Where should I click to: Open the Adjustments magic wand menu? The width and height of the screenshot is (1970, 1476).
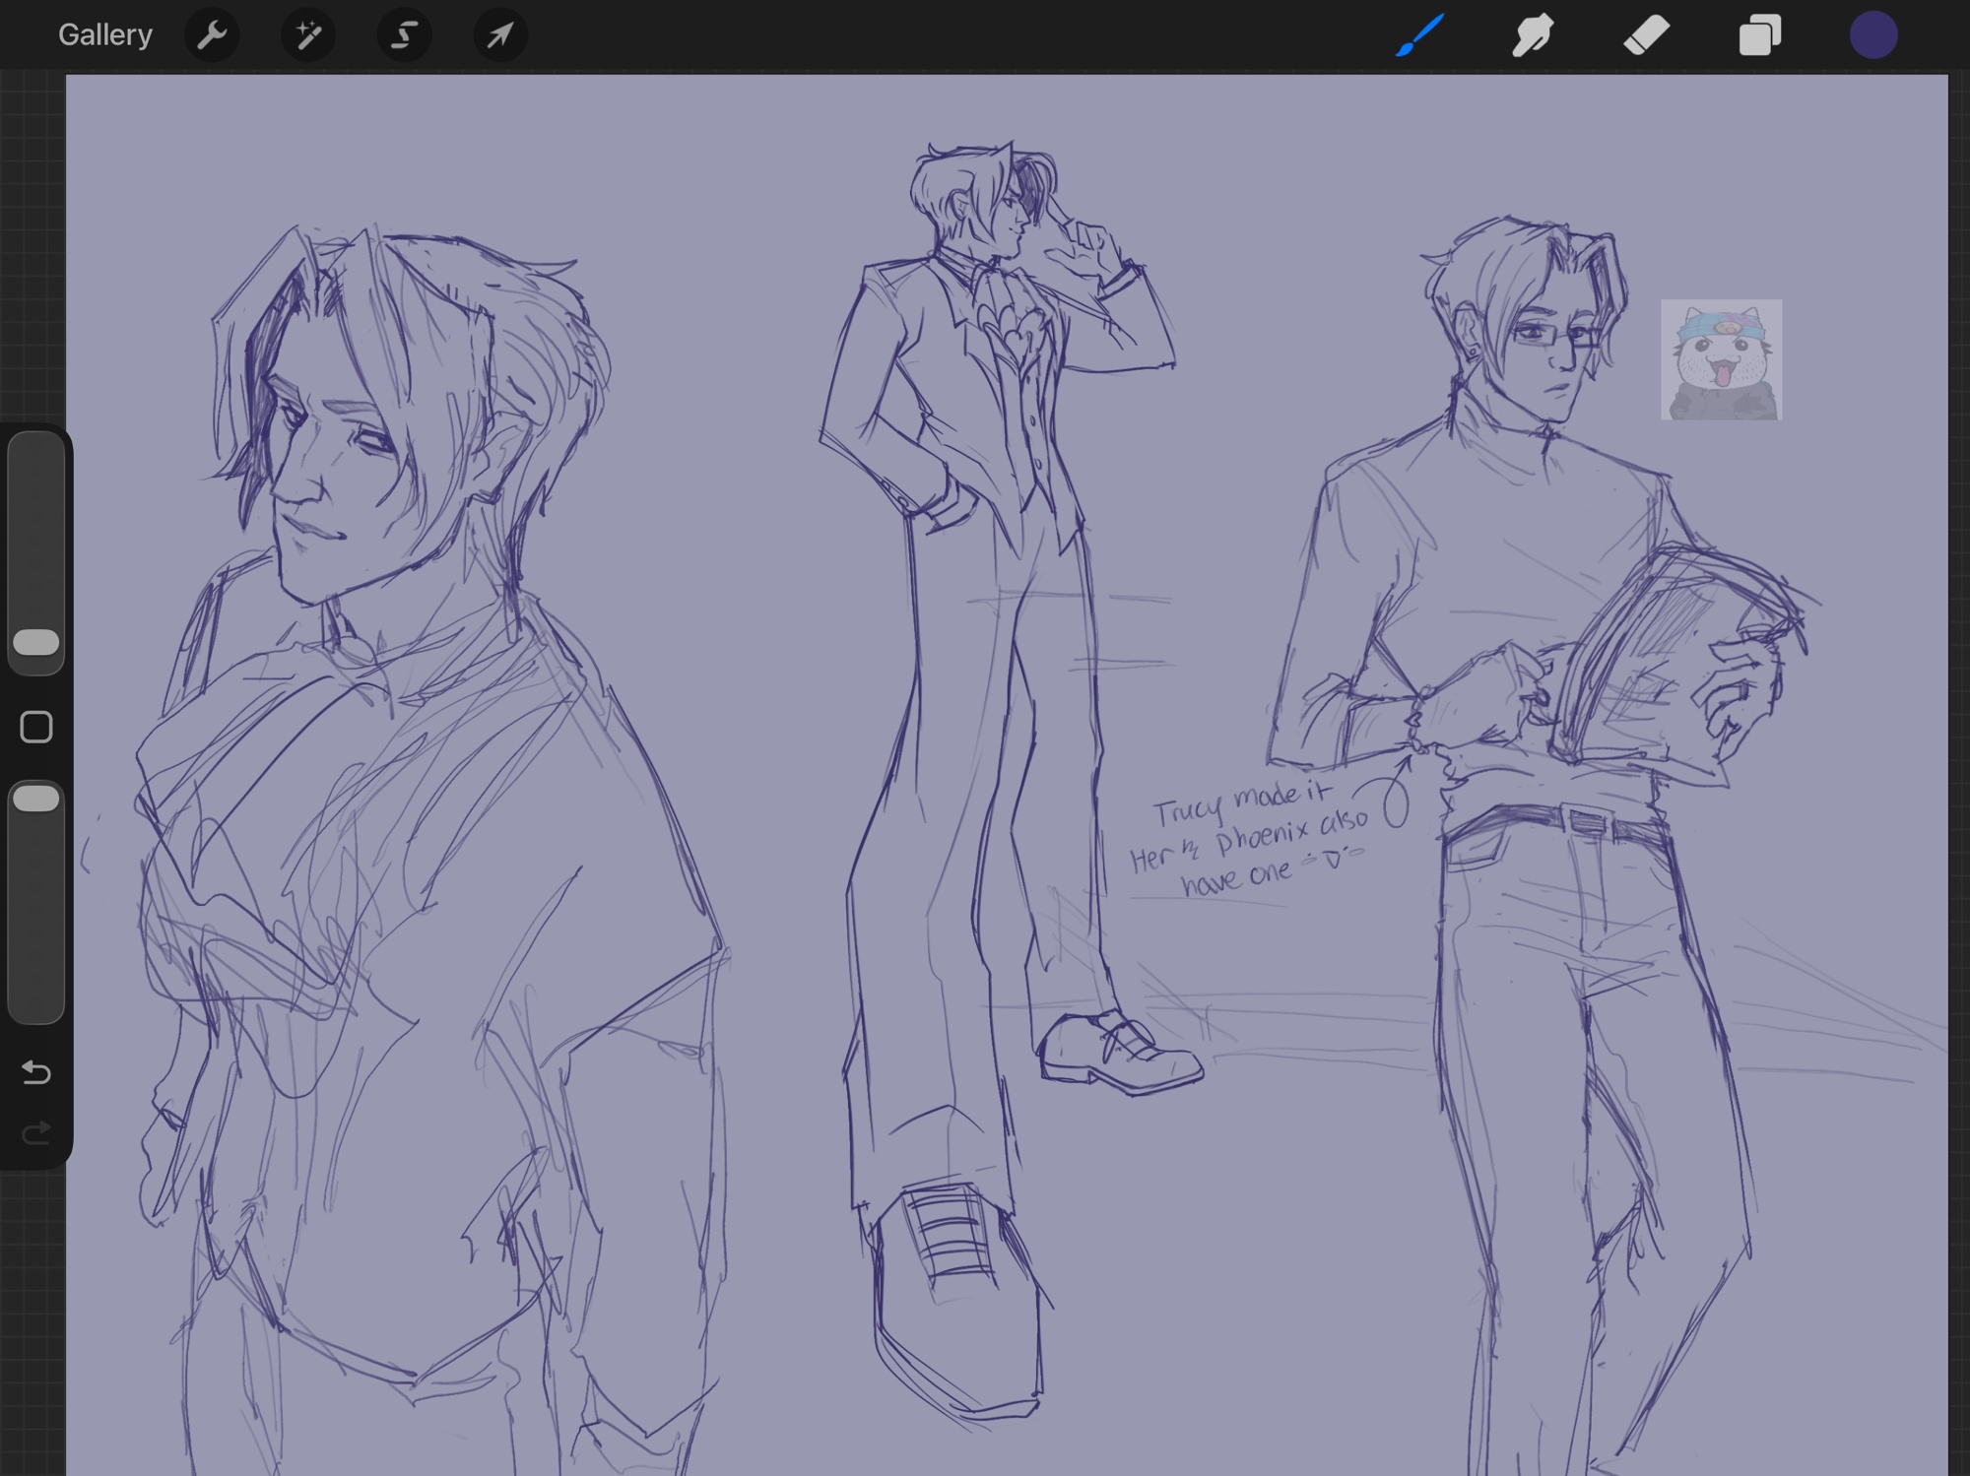[x=307, y=35]
